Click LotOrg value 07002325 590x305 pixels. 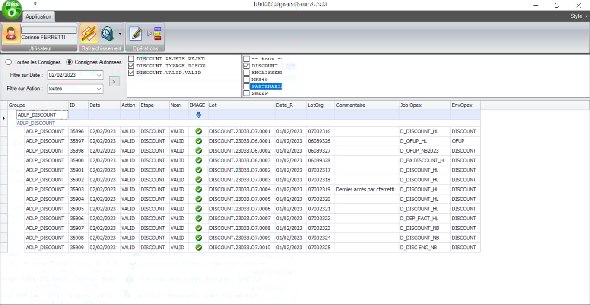(x=320, y=248)
